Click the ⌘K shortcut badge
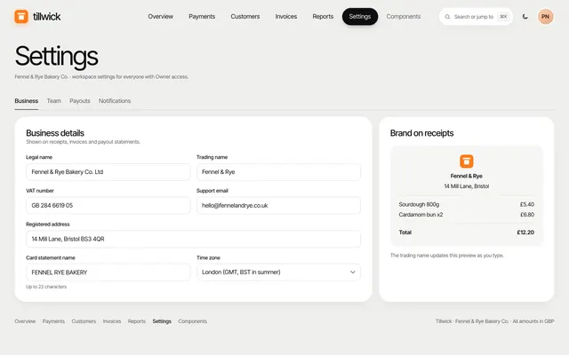The image size is (569, 355). pyautogui.click(x=503, y=17)
